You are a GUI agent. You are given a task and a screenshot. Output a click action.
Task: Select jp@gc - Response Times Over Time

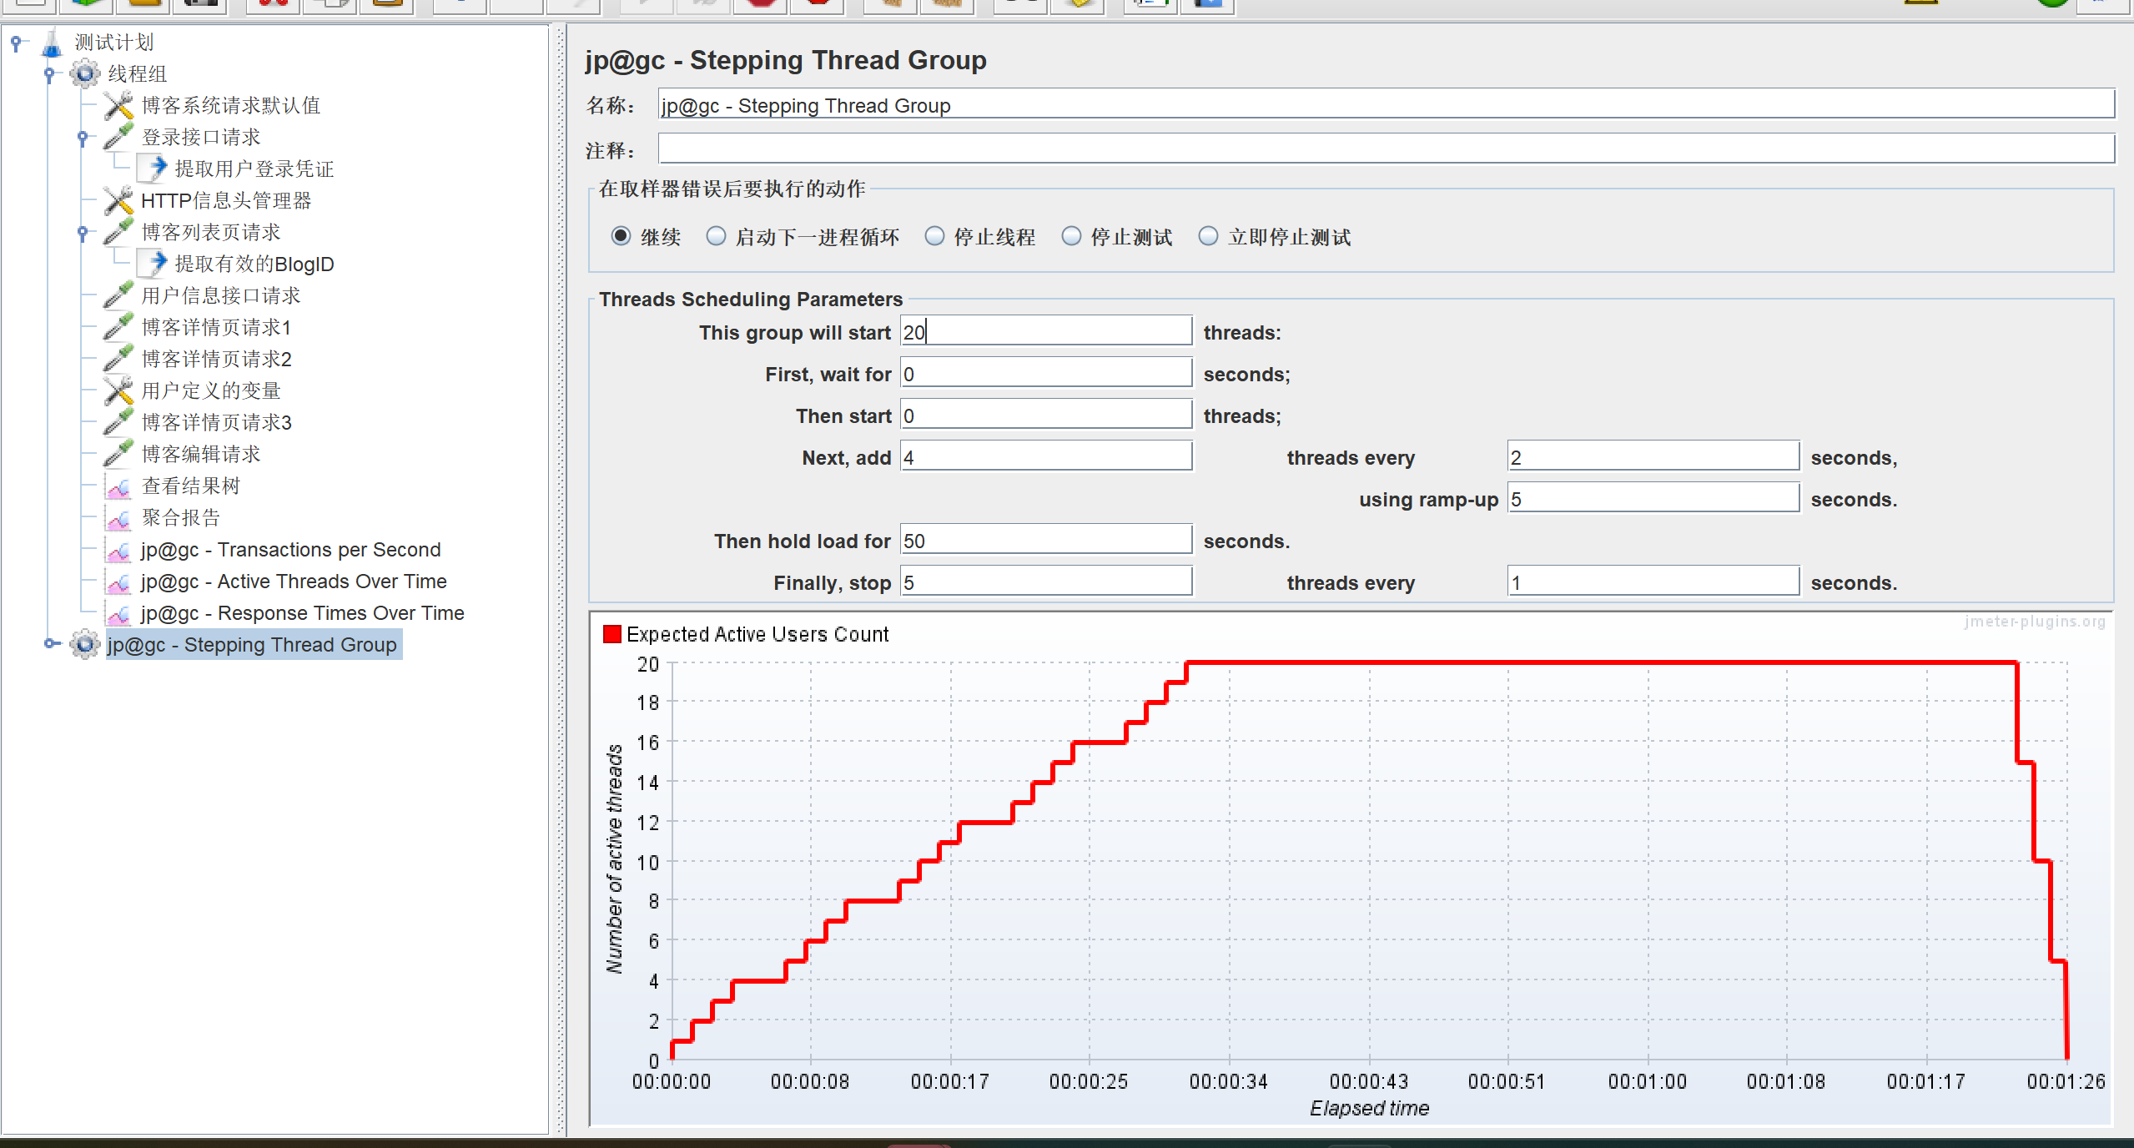[x=302, y=613]
